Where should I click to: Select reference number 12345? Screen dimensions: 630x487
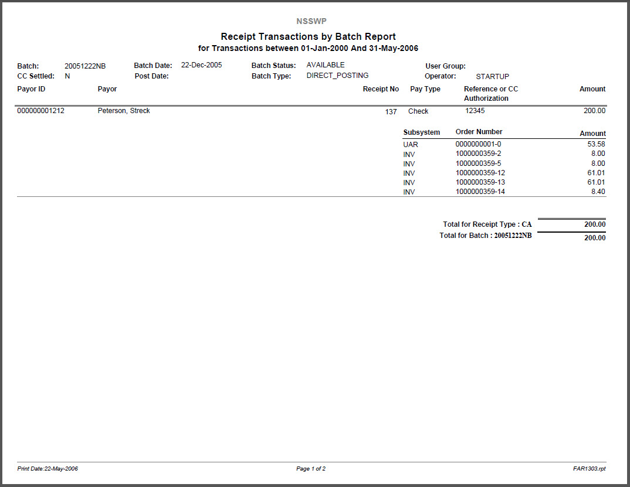tap(475, 111)
